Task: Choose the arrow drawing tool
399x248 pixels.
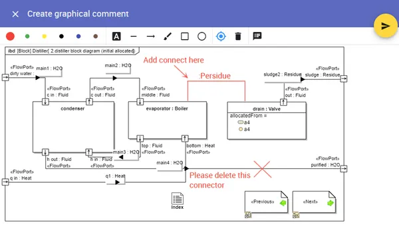Action: coord(151,37)
